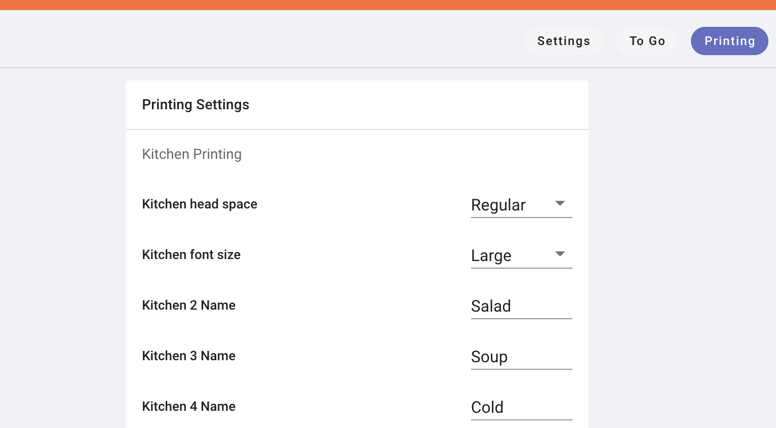The image size is (776, 428).
Task: Click the Kitchen 4 Name label
Action: (188, 406)
